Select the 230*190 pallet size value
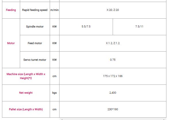Screen dimensions: 169x120 pos(113,109)
